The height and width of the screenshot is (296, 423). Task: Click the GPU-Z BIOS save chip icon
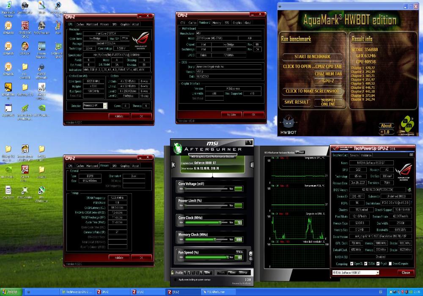pos(409,190)
